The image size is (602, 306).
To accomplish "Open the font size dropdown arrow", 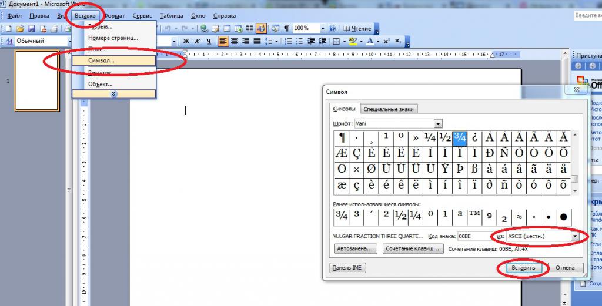I will pos(174,41).
